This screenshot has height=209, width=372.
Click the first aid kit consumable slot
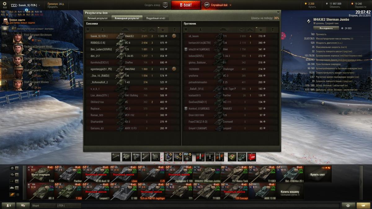click(x=232, y=157)
